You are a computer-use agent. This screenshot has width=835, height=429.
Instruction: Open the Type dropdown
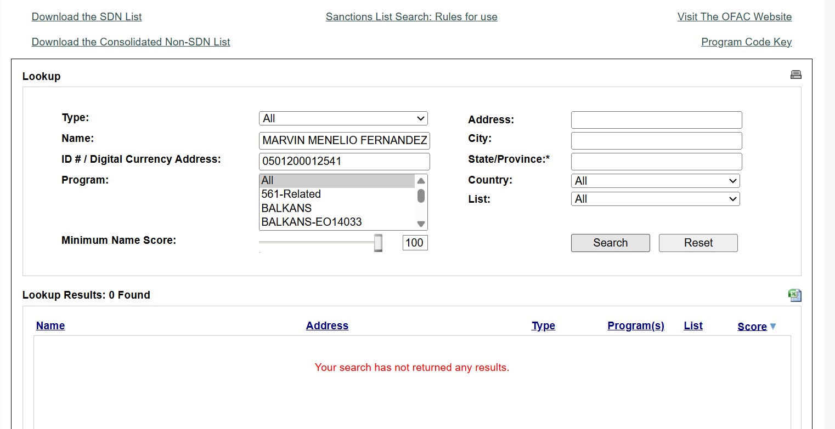tap(343, 118)
